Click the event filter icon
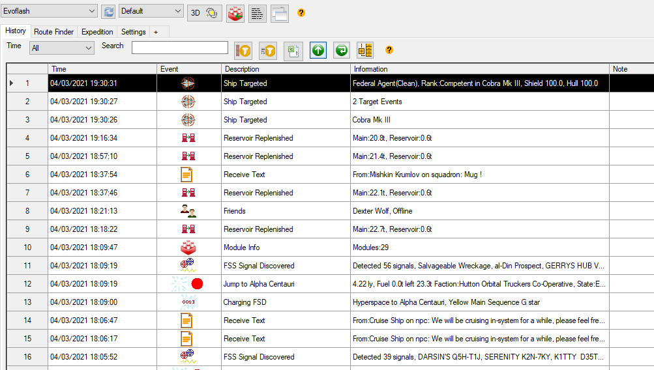 pos(244,51)
